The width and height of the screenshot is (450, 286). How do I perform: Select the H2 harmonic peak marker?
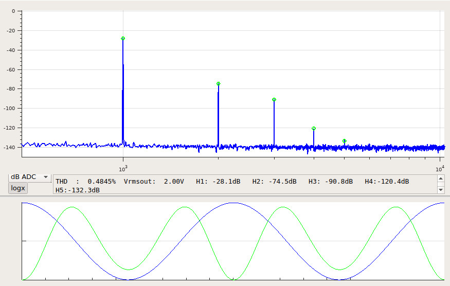point(219,84)
